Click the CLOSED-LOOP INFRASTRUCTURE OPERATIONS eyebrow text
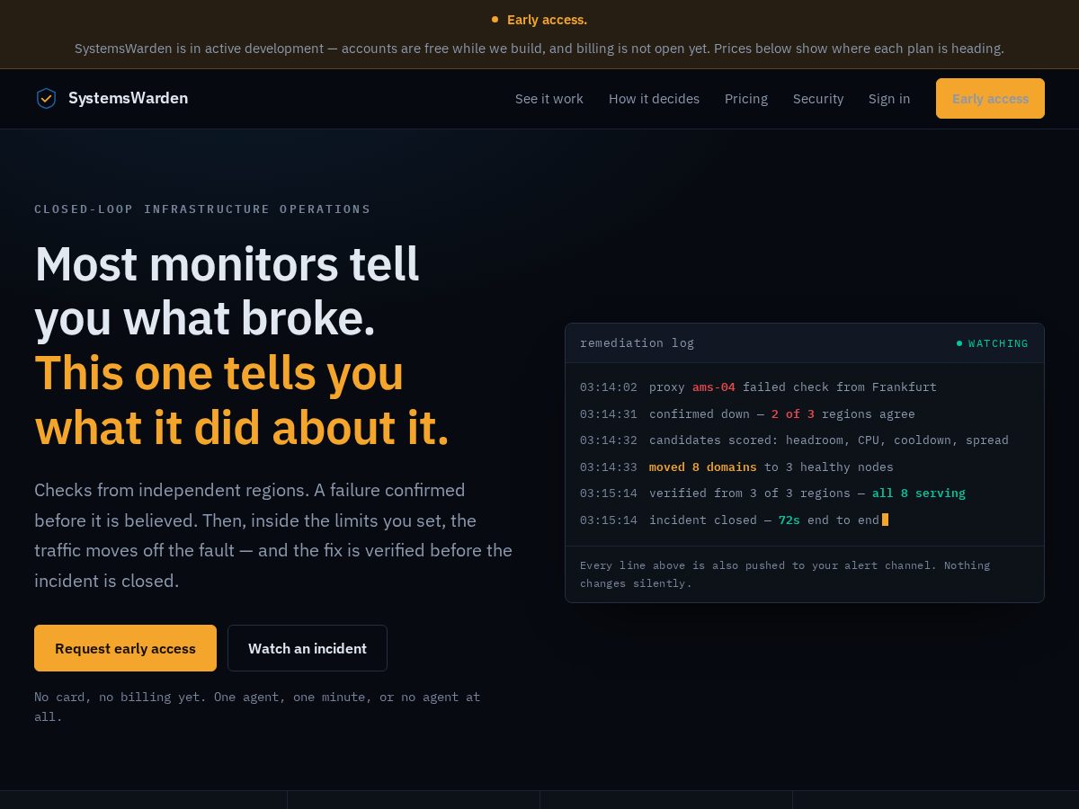The height and width of the screenshot is (809, 1079). tap(202, 209)
